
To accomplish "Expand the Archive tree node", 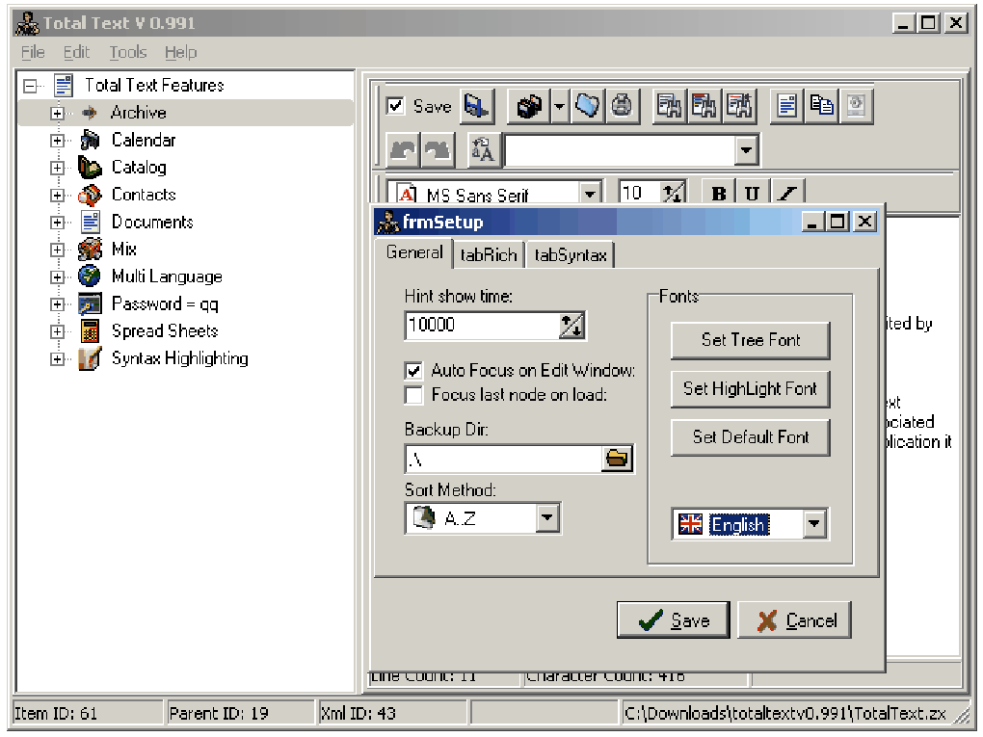I will point(57,113).
